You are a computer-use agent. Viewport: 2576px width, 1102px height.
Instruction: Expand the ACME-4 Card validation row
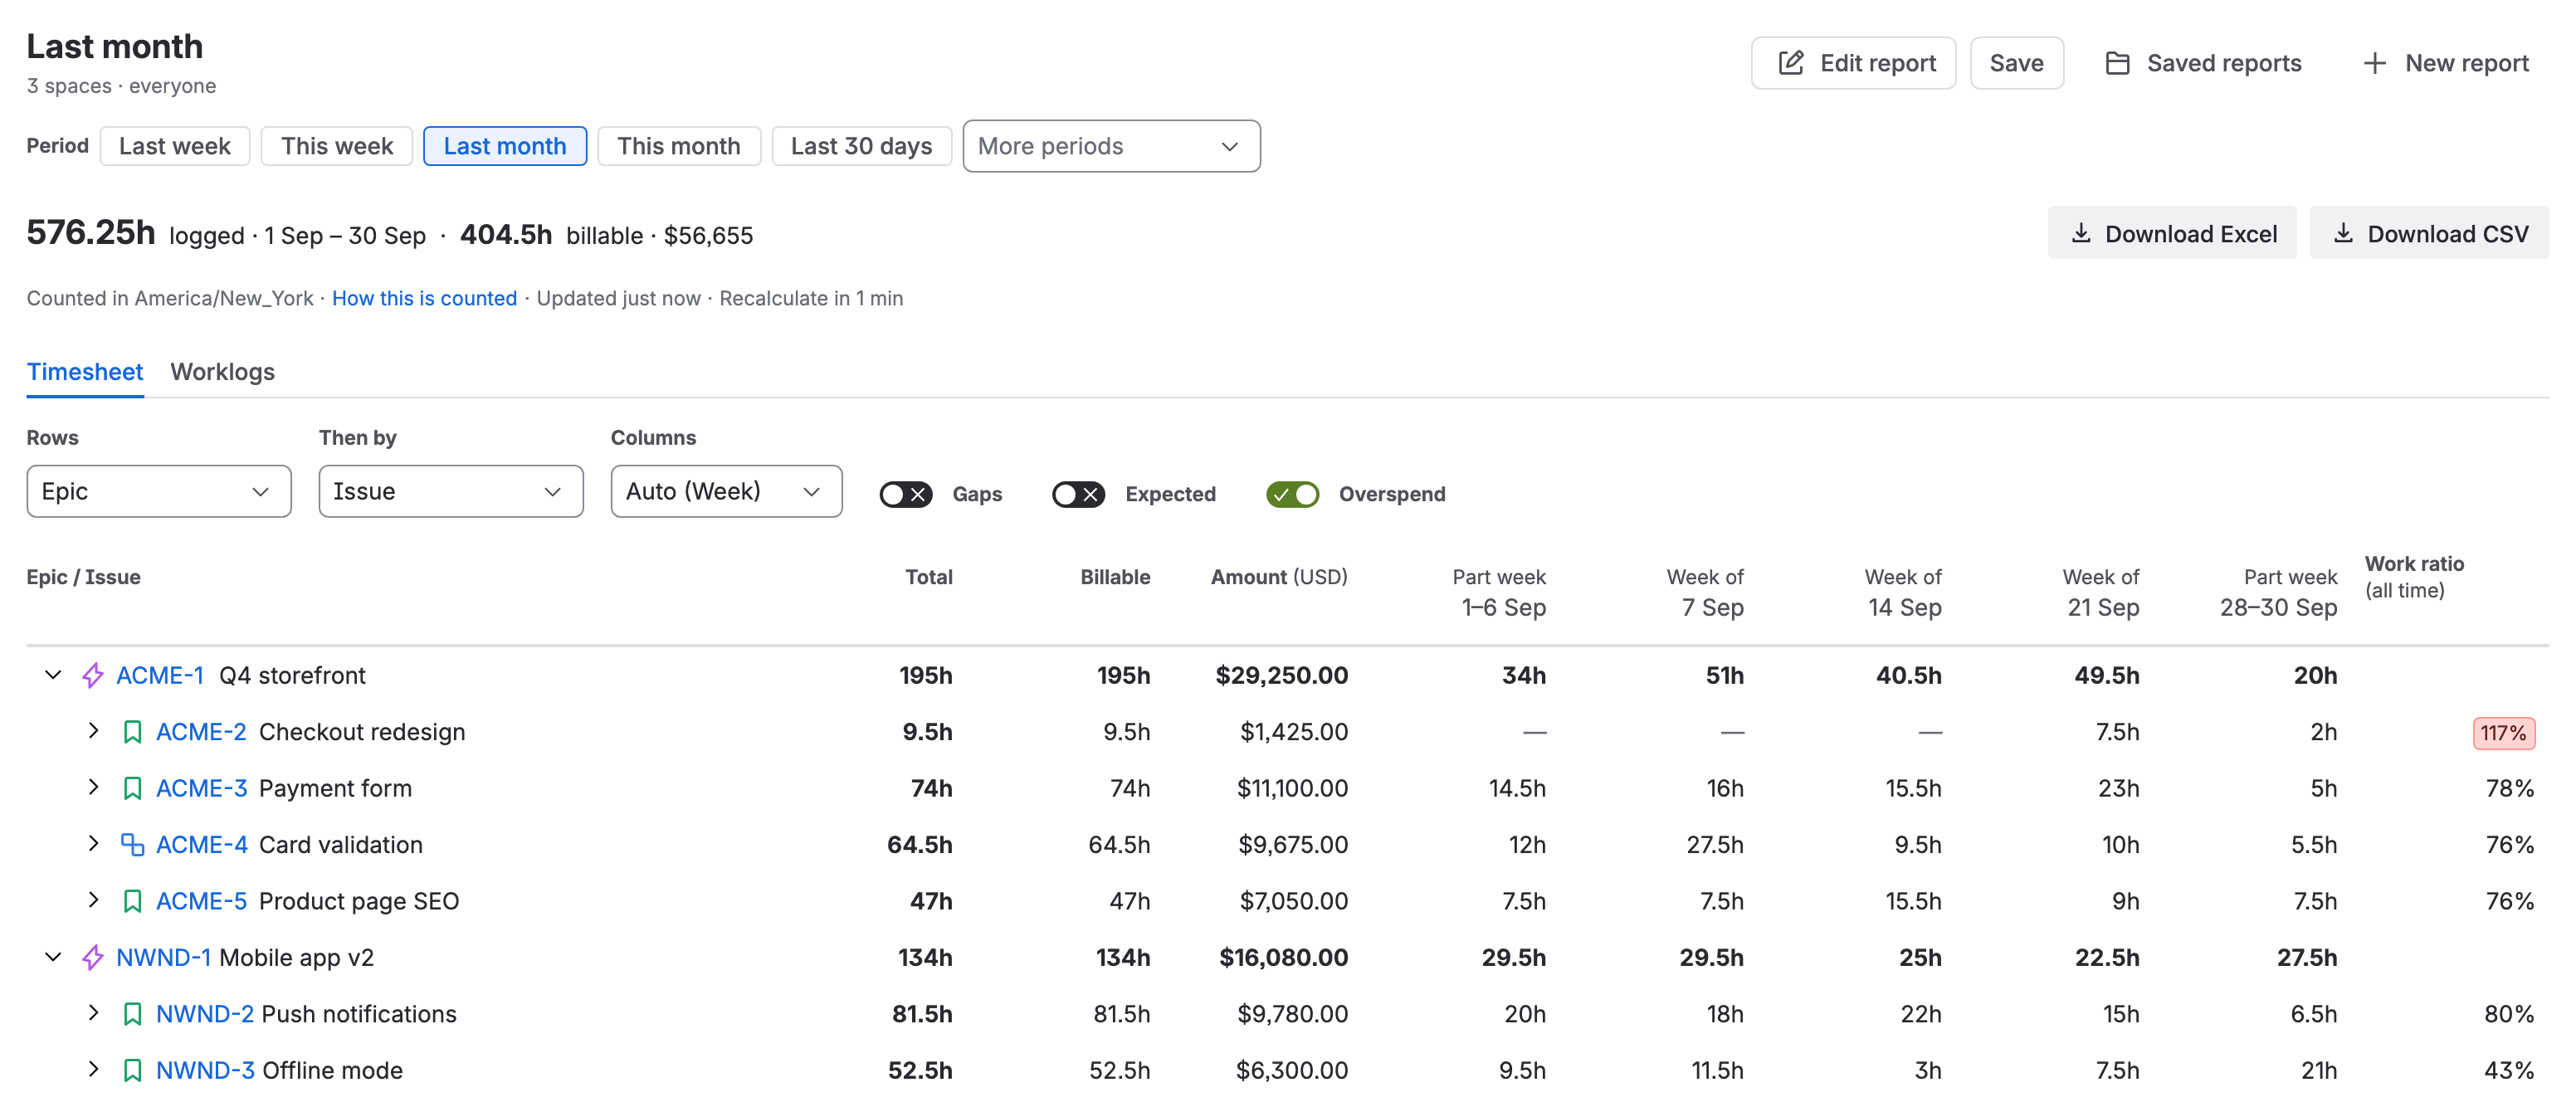(94, 843)
